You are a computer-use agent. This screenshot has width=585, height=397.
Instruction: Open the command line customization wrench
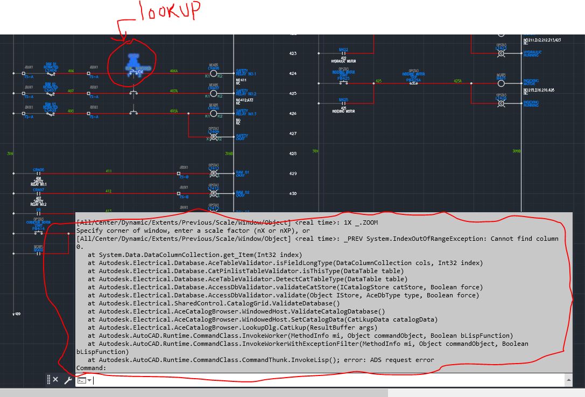click(x=68, y=380)
